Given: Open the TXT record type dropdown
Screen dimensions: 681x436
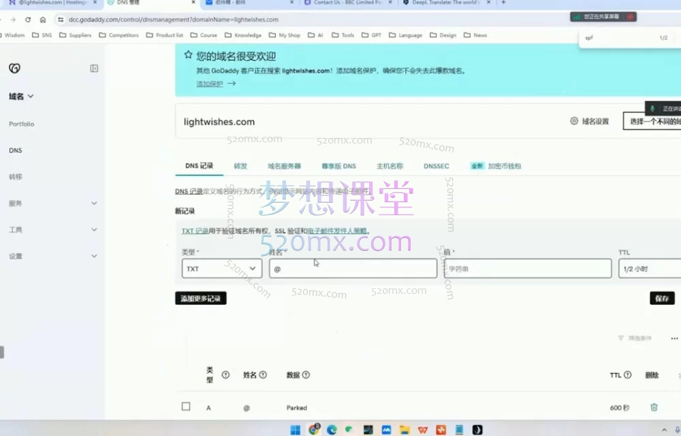Looking at the screenshot, I should [x=221, y=268].
